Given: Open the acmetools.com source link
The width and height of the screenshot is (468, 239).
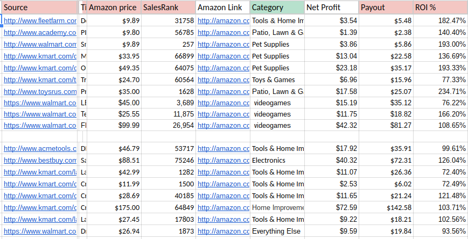Looking at the screenshot, I should [x=40, y=149].
